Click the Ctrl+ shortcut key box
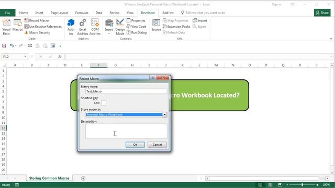The image size is (335, 188). (x=104, y=103)
